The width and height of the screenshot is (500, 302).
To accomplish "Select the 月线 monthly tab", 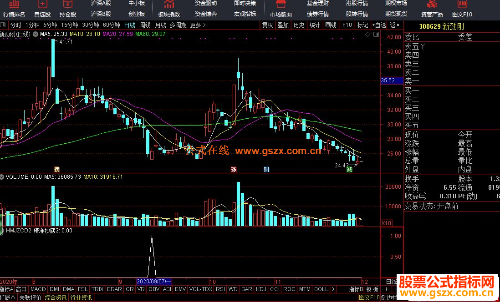I will click(x=160, y=25).
